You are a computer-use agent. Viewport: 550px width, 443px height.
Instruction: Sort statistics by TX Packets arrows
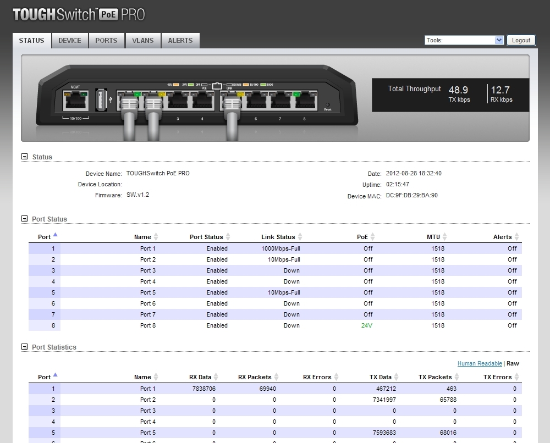[457, 376]
